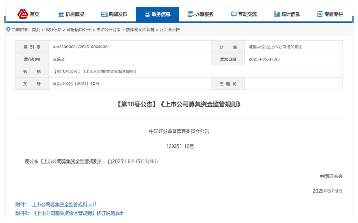Image resolution: width=358 pixels, height=223 pixels.
Task: Click the document icon beside 办事服务
Action: coord(190,14)
